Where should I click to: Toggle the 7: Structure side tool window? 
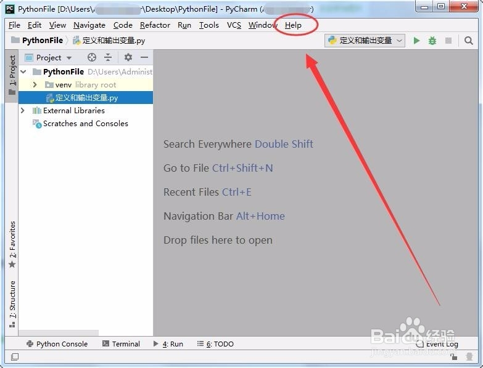click(12, 304)
